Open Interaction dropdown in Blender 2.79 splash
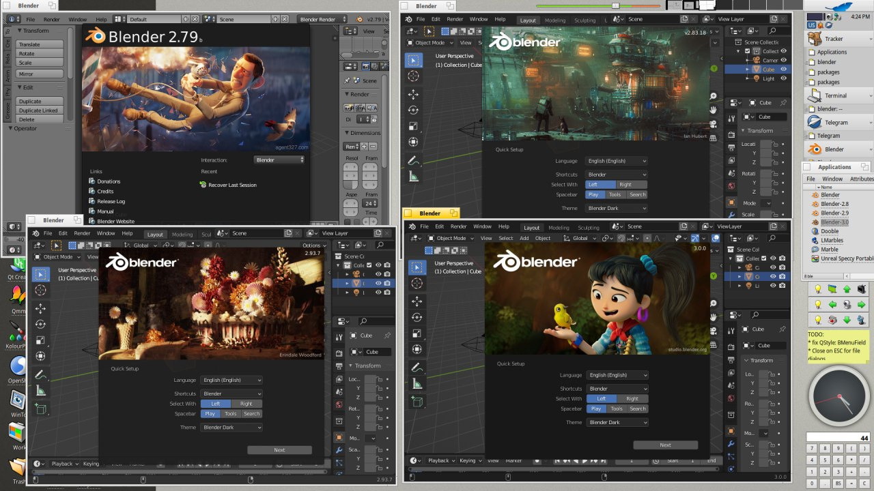The width and height of the screenshot is (874, 491). (x=279, y=160)
